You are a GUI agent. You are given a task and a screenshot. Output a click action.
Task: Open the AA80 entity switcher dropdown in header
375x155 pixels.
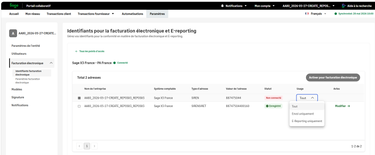(308, 6)
